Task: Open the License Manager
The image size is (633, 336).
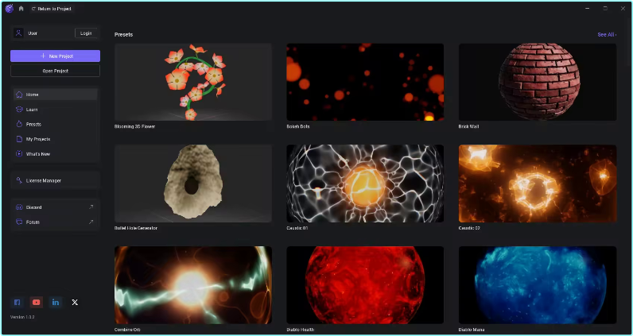Action: pos(56,180)
